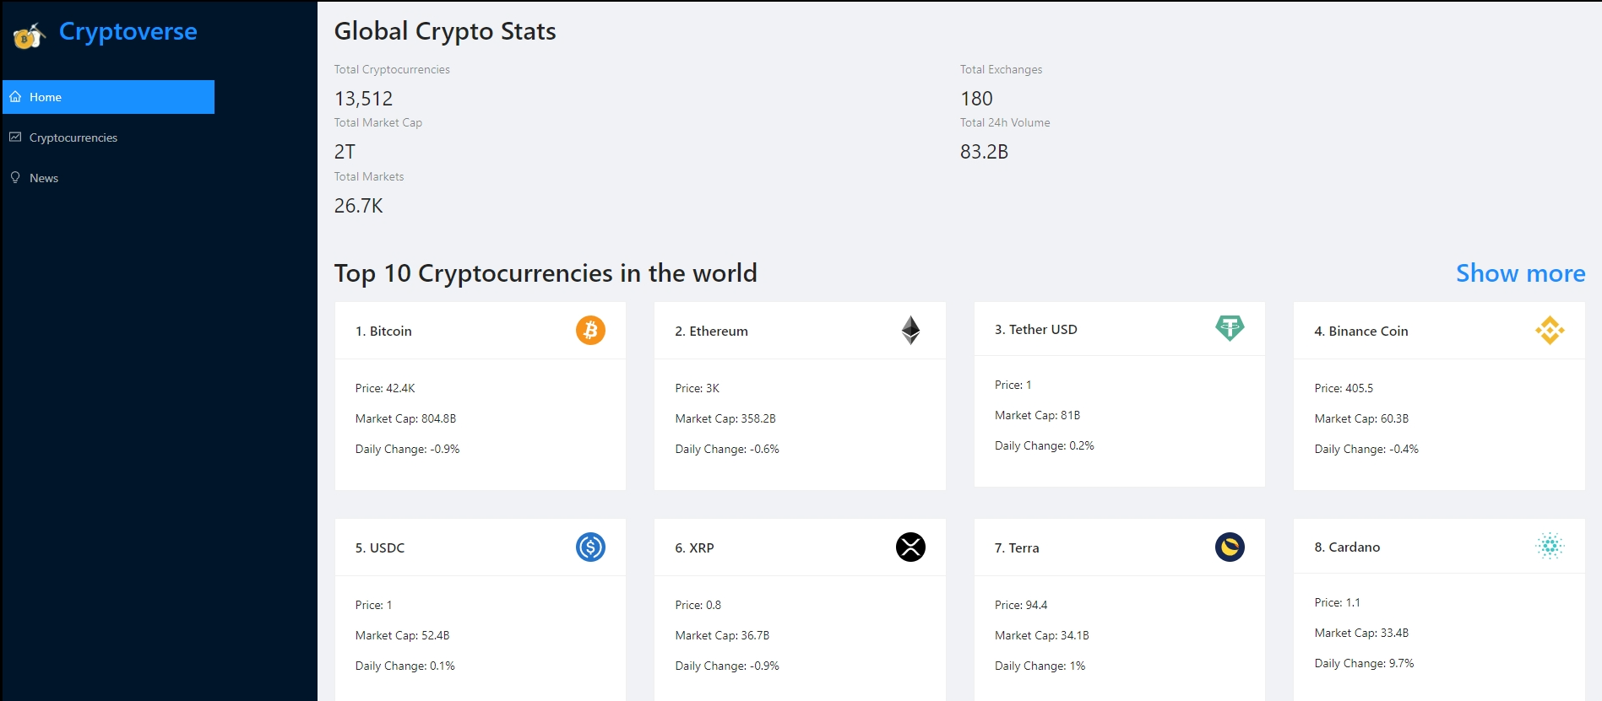Click the Total Cryptocurrencies label
Viewport: 1602px width, 701px height.
pyautogui.click(x=392, y=70)
